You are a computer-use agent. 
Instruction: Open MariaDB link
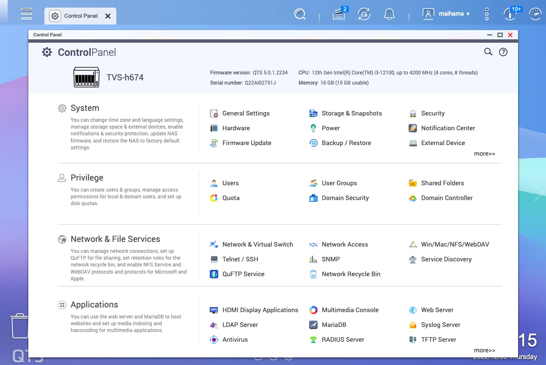tap(334, 325)
